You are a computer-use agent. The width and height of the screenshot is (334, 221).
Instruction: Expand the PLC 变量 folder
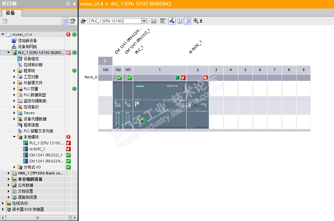click(14, 89)
